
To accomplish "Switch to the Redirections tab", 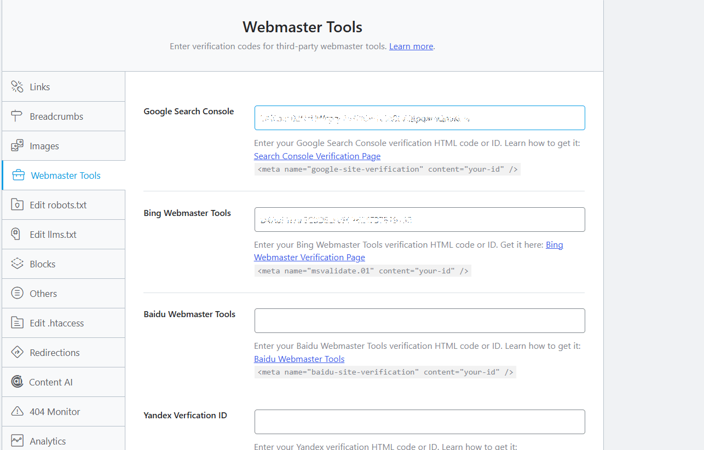I will coord(64,352).
